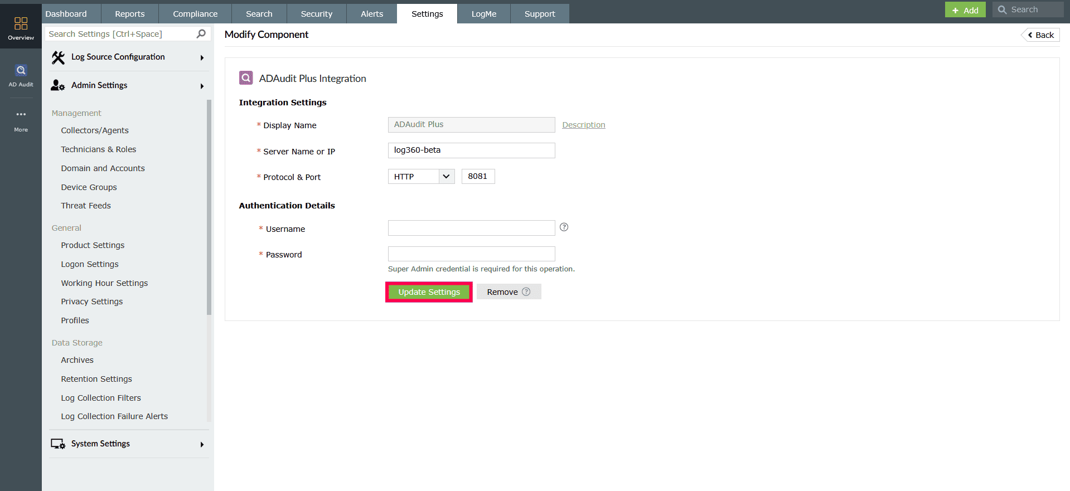Click the Password input field
Viewport: 1070px width, 491px height.
pyautogui.click(x=472, y=254)
